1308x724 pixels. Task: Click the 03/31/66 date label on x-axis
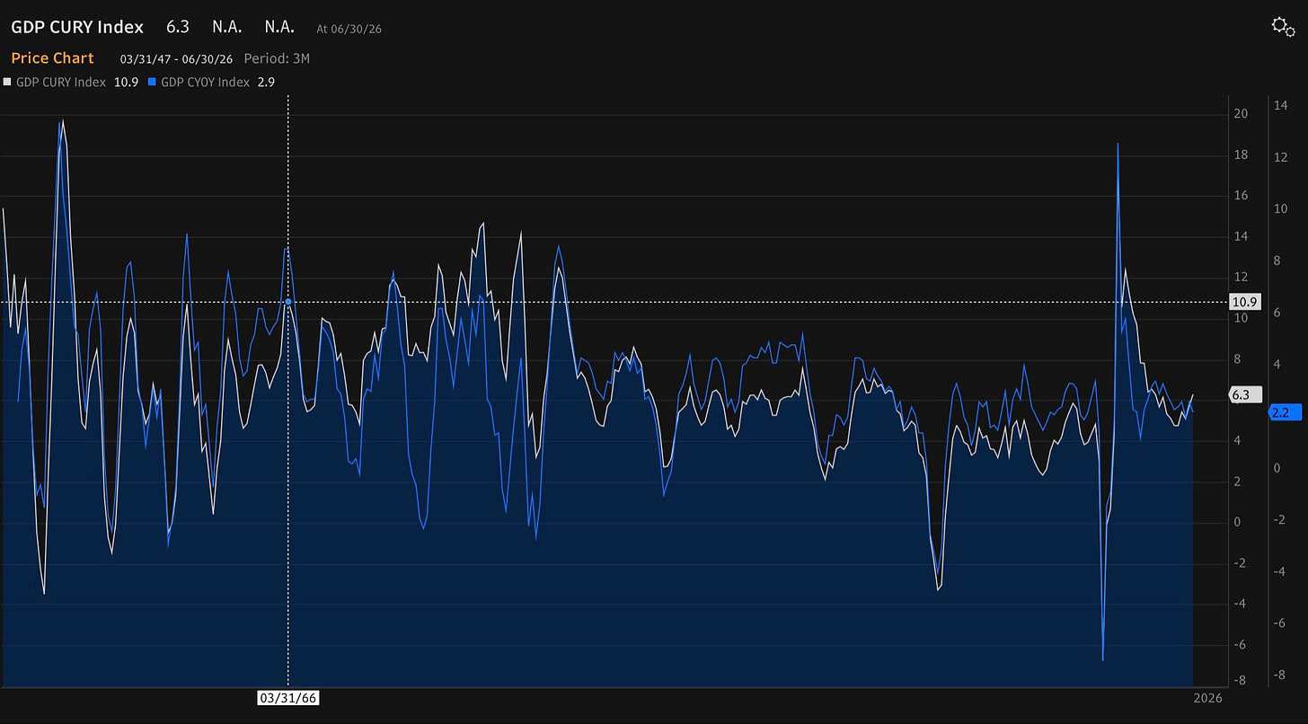(x=287, y=698)
